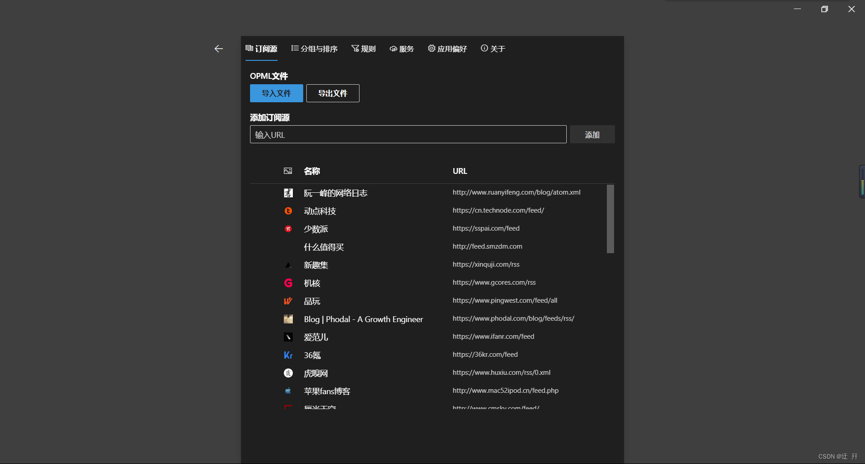Click the ruanyifeng.com atom.xml URL
Screen dimensions: 865x464
tap(517, 192)
